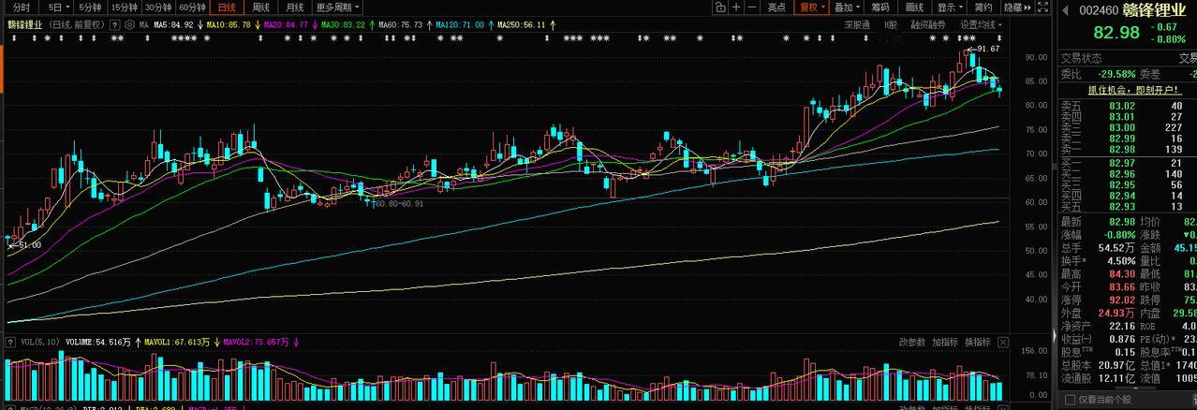Switch to the 周线 weekly chart

pos(261,7)
